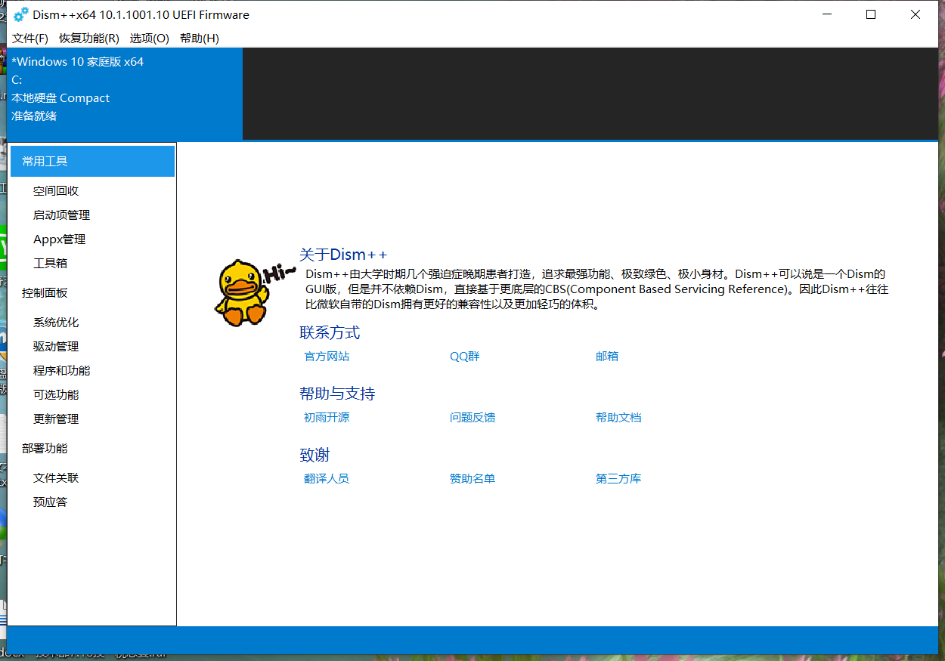945x661 pixels.
Task: Click the 关于Dism++ heading
Action: pos(343,255)
